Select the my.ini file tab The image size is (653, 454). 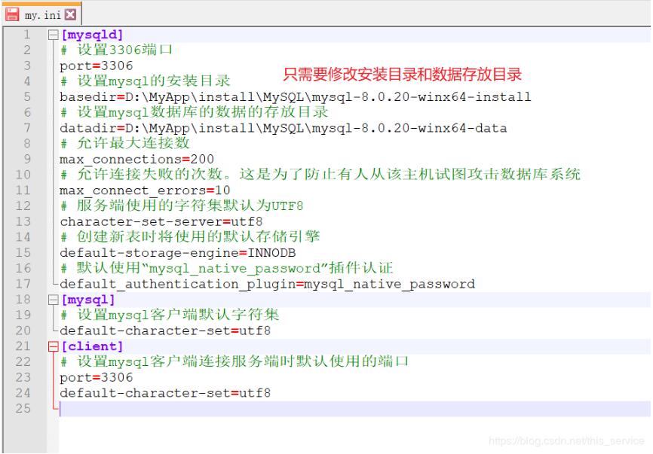(42, 14)
